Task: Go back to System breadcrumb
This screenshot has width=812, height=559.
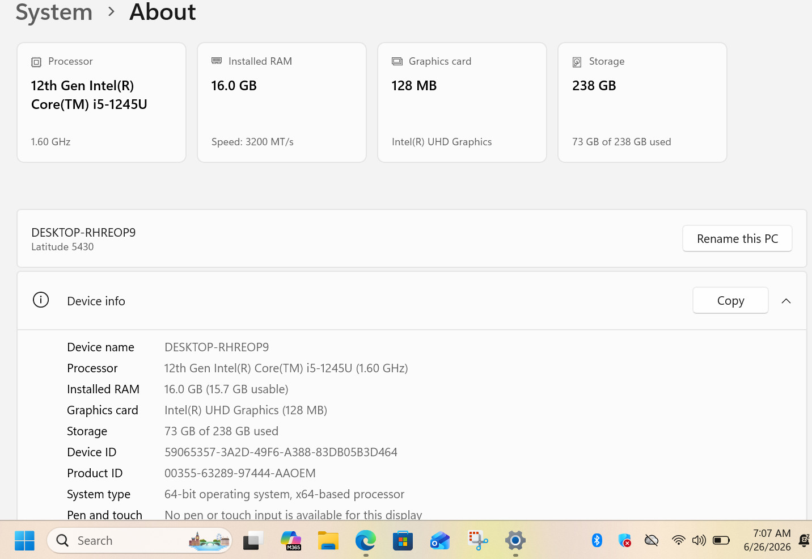Action: (x=54, y=12)
